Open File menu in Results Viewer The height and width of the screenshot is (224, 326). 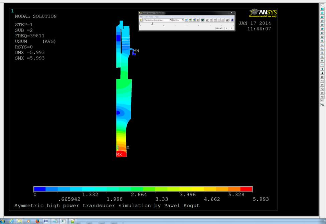141,17
